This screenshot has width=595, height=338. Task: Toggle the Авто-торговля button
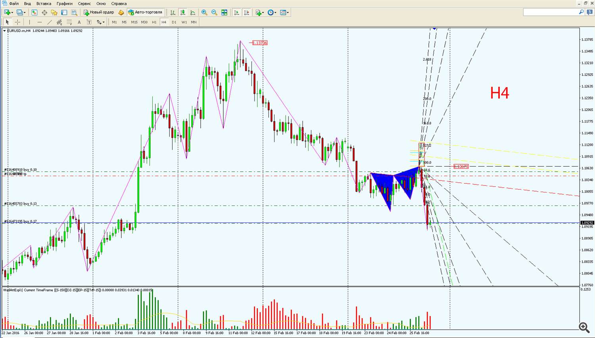tap(145, 12)
